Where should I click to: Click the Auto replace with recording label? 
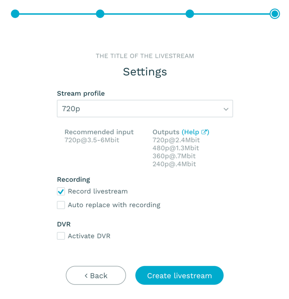(114, 205)
